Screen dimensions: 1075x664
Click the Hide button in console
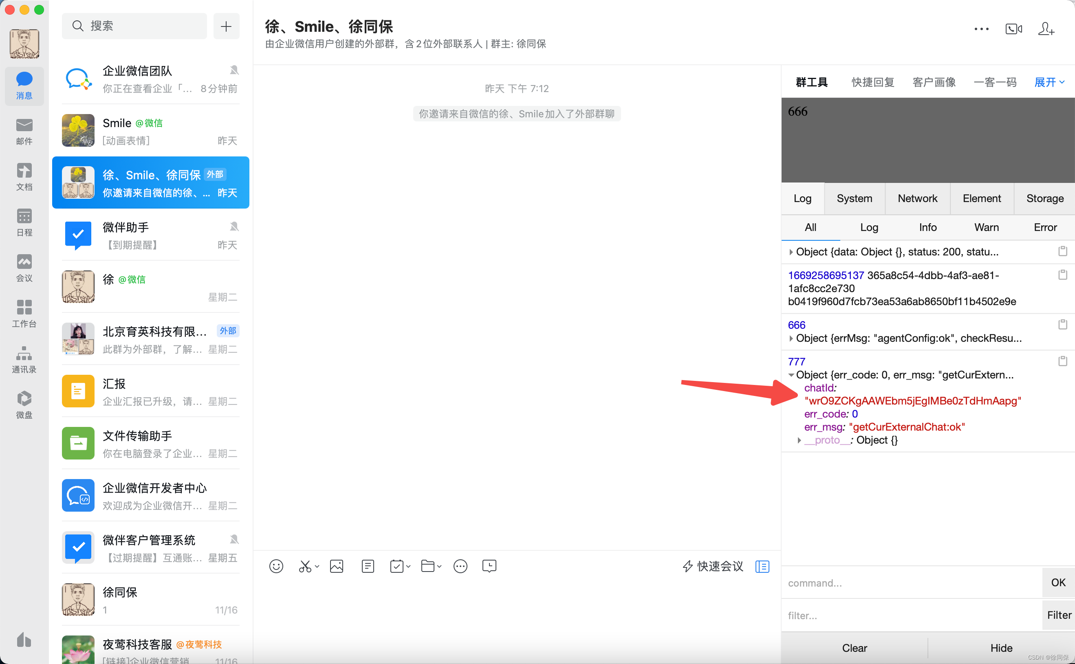tap(1001, 648)
